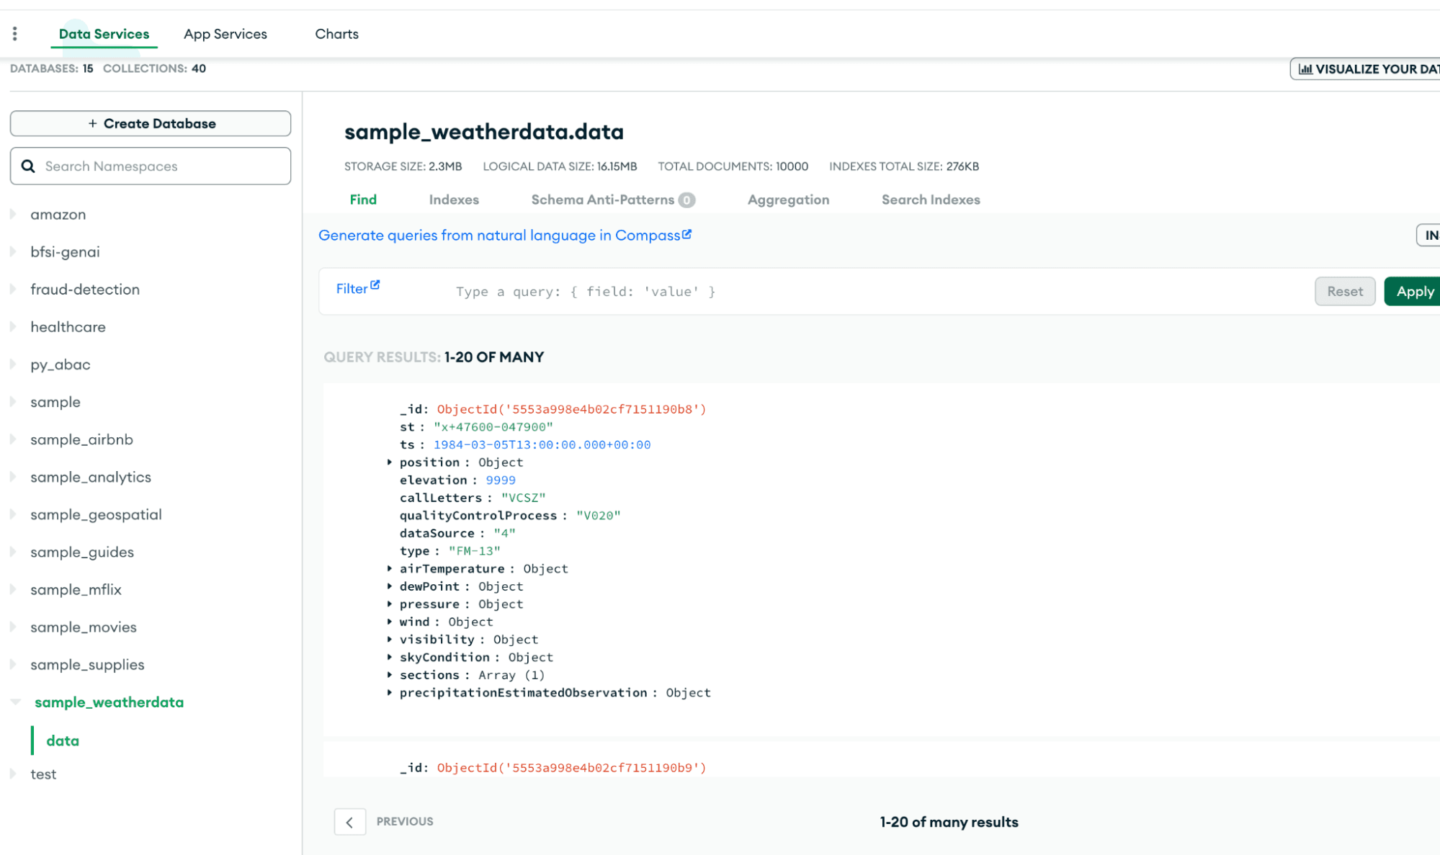Expand the sections Array field

click(390, 675)
